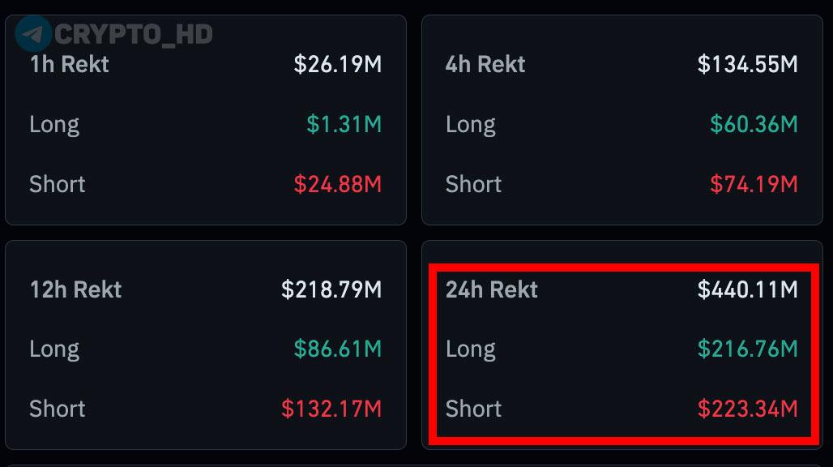Select the 24h Rekt label
833x467 pixels.
[x=491, y=289]
